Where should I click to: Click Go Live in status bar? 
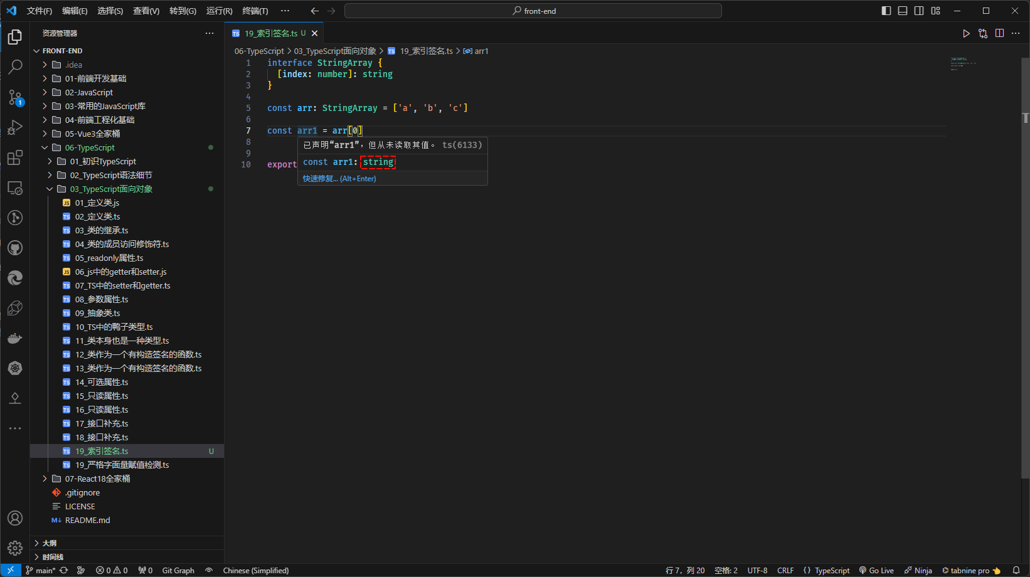[x=876, y=570]
